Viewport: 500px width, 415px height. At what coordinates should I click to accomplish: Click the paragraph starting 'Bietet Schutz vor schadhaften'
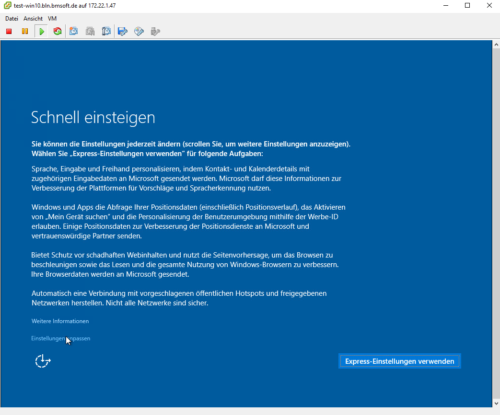185,264
